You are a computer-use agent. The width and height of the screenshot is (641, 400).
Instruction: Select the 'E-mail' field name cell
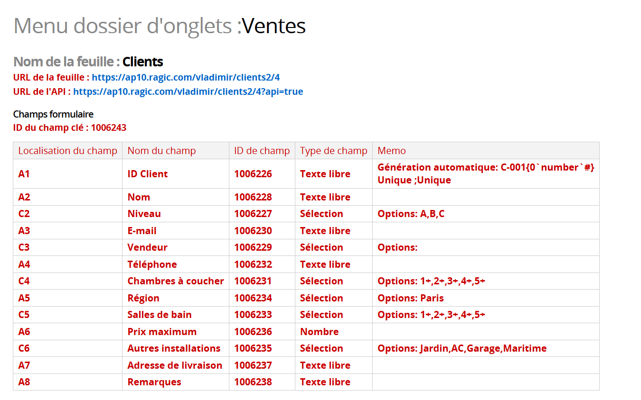coord(176,231)
